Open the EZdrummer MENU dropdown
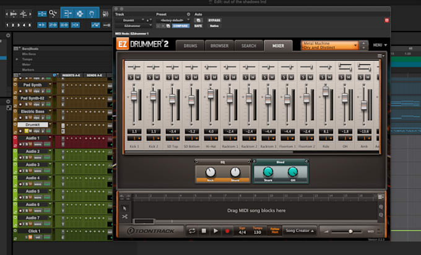The width and height of the screenshot is (421, 255). click(x=380, y=45)
